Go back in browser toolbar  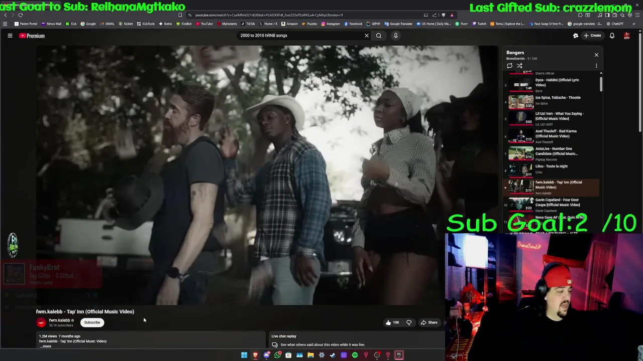(x=6, y=15)
